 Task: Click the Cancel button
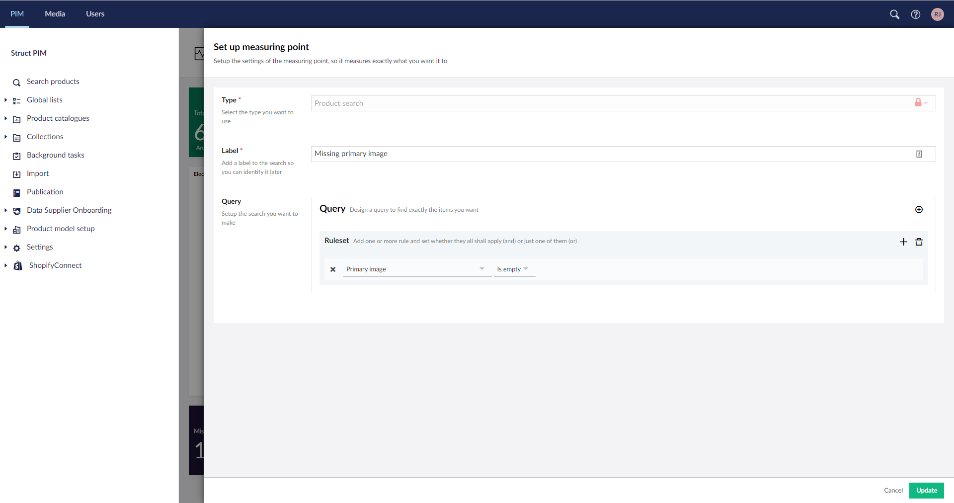pos(893,491)
